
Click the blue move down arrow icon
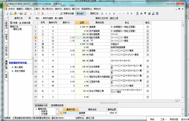pos(132,13)
